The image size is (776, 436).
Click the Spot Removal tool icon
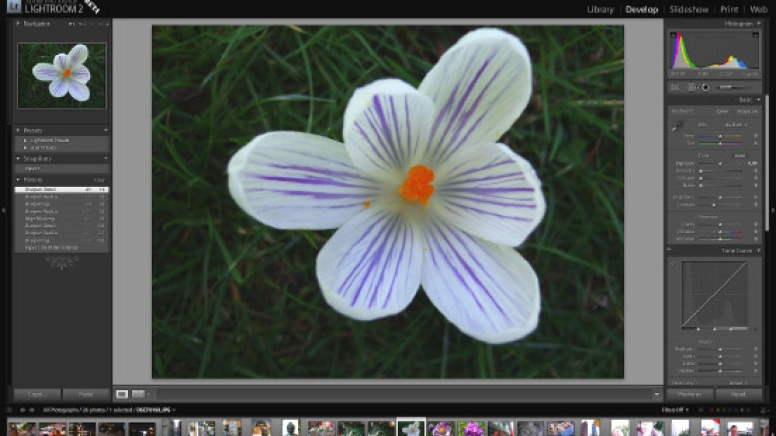pos(692,87)
